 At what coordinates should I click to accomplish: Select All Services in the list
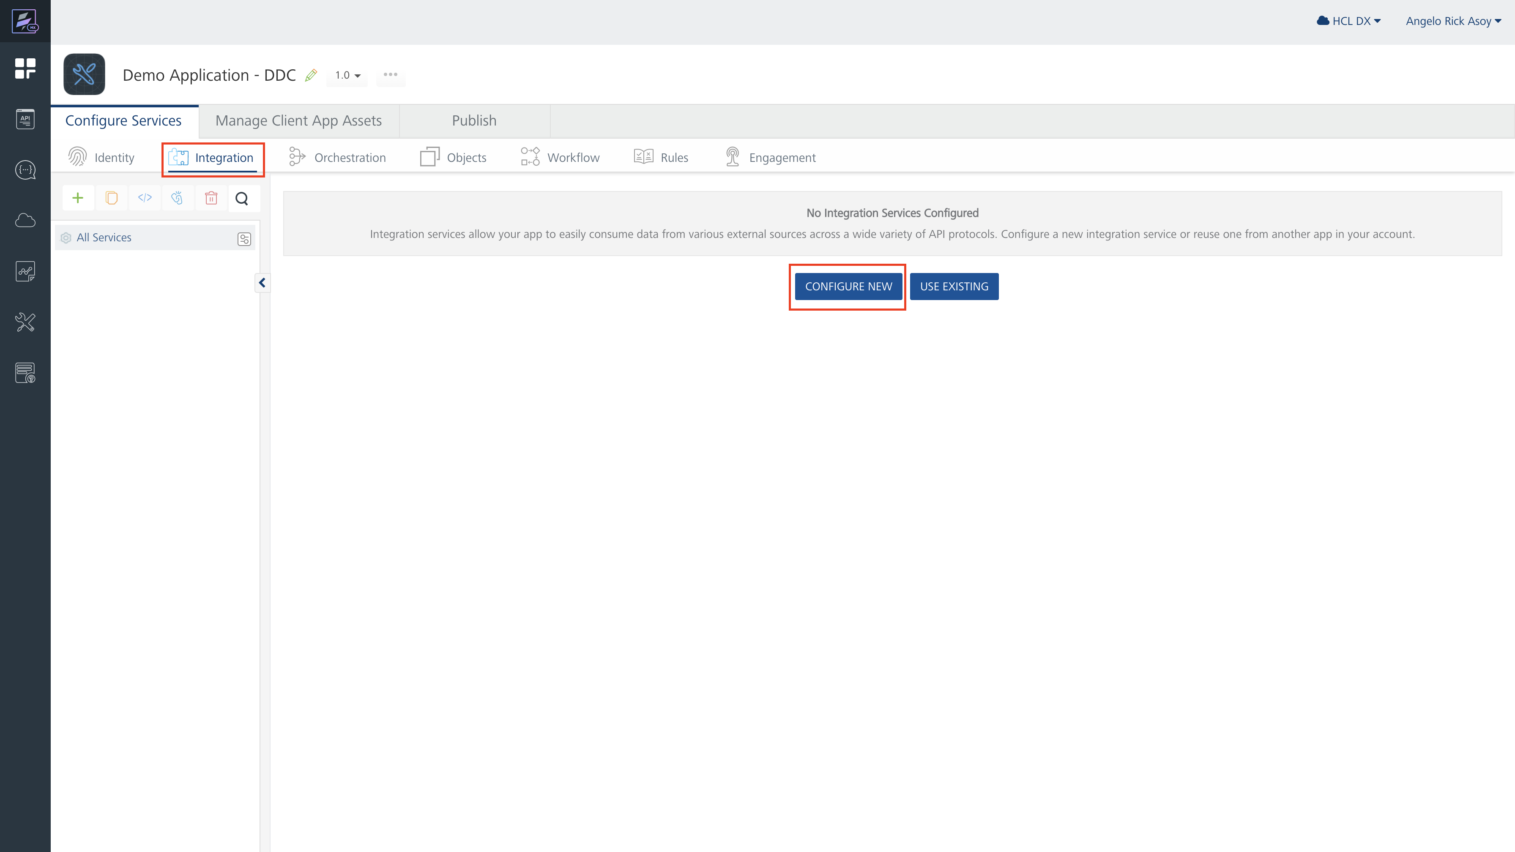tap(104, 238)
